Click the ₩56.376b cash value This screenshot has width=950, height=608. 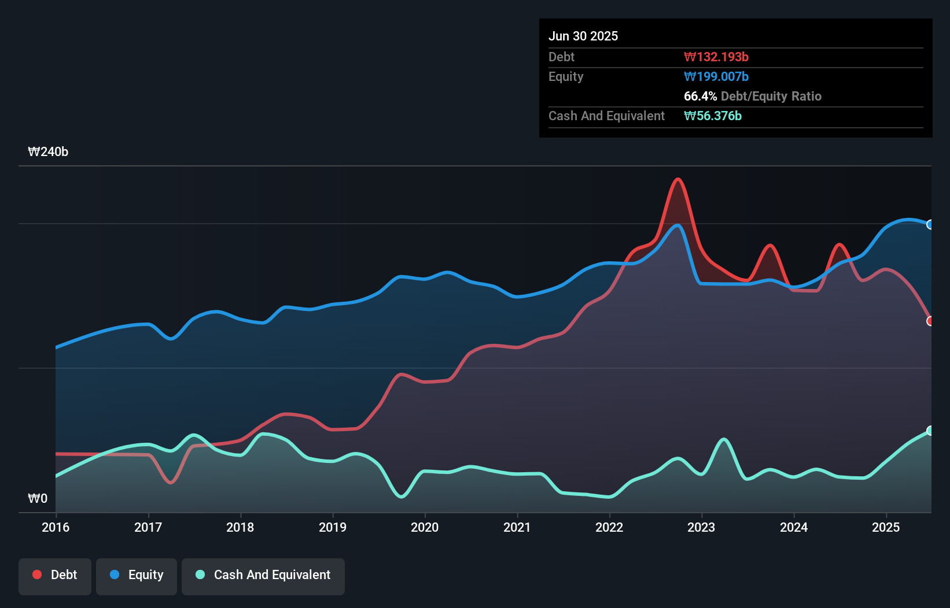click(713, 116)
